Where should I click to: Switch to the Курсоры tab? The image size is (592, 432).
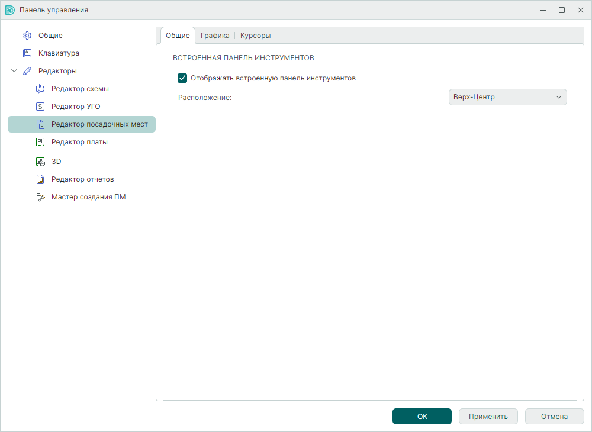[255, 36]
